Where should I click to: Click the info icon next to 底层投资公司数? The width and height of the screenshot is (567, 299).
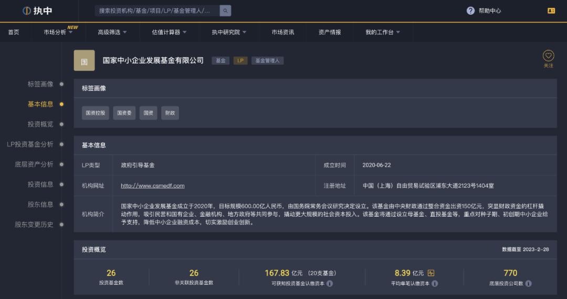[528, 283]
